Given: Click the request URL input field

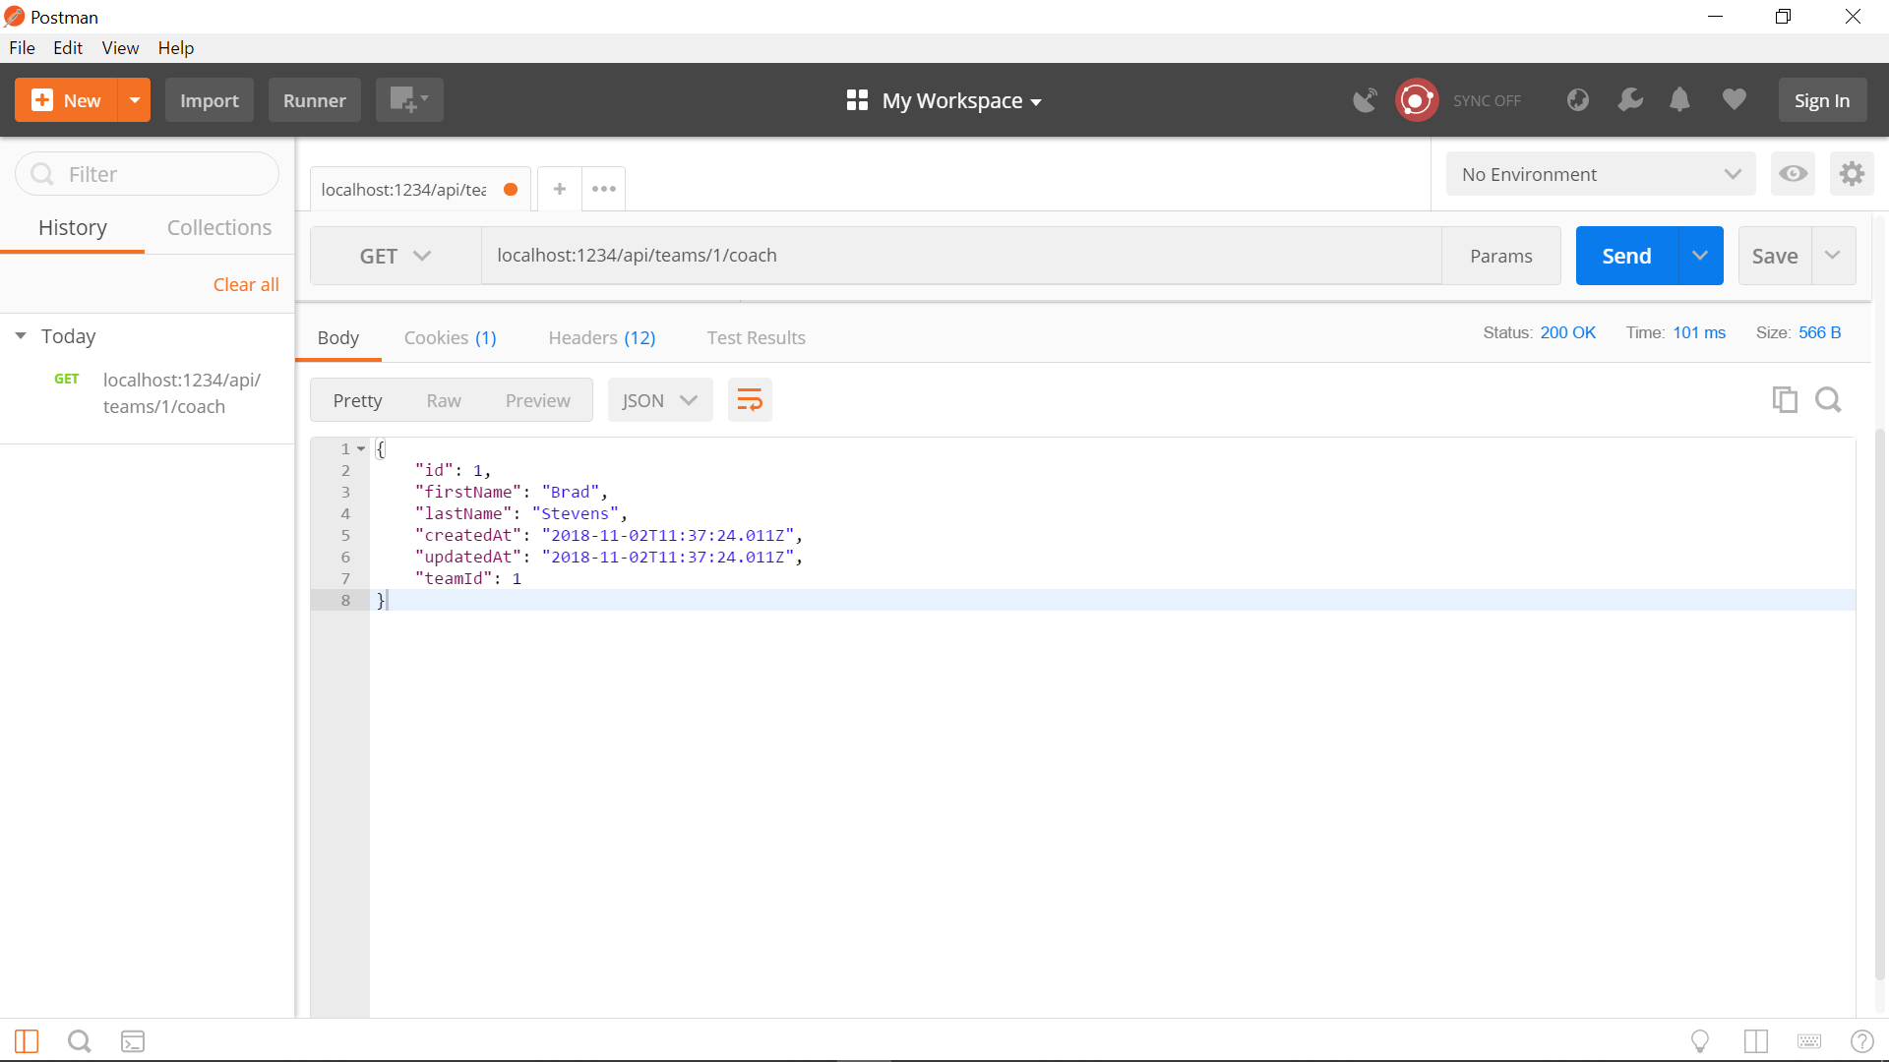Looking at the screenshot, I should pyautogui.click(x=959, y=256).
